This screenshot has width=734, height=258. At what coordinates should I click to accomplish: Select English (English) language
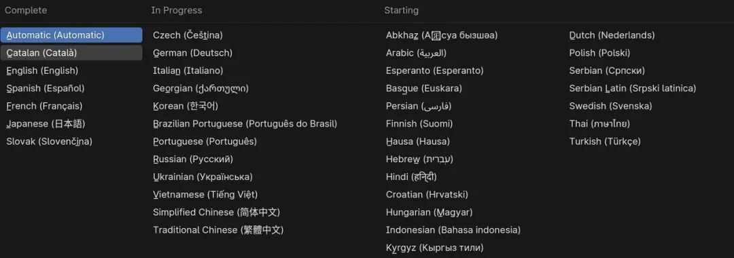coord(42,71)
